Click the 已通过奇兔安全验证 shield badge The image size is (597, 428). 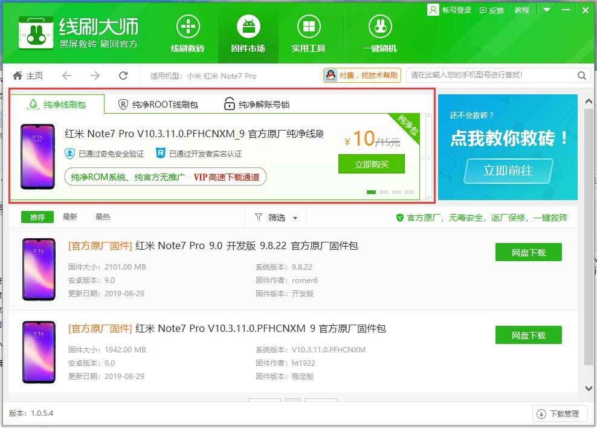click(x=69, y=154)
